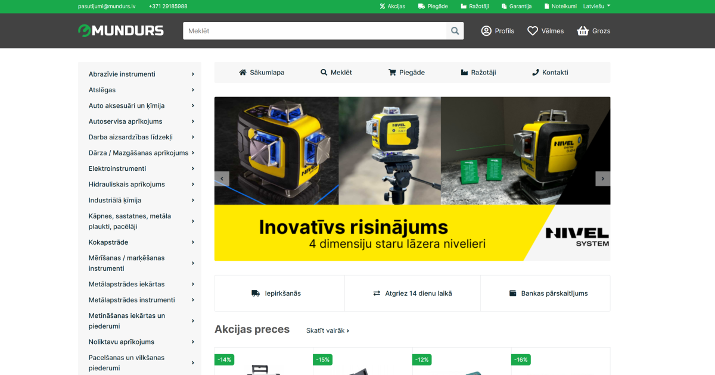Show the previous banner slide

coord(222,179)
